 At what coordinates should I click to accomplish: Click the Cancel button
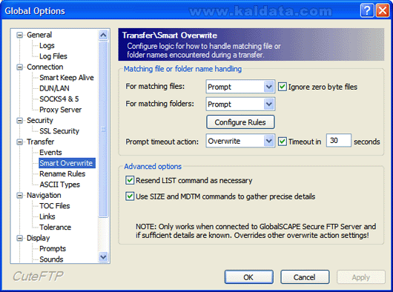point(305,277)
